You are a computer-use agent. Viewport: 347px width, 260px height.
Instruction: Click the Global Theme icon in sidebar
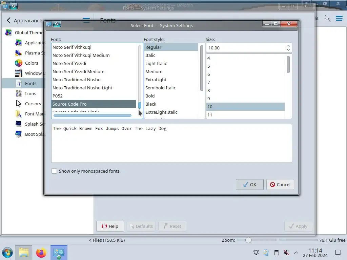(8, 32)
